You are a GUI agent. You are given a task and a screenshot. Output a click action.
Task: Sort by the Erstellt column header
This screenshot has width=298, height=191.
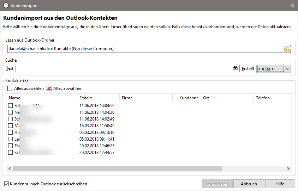(98, 98)
